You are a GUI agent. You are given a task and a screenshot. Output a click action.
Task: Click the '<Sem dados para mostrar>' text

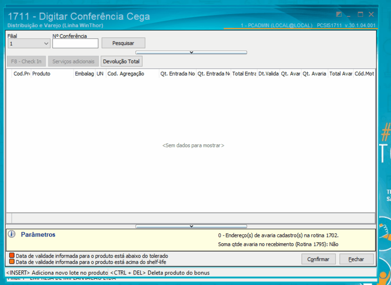193,145
